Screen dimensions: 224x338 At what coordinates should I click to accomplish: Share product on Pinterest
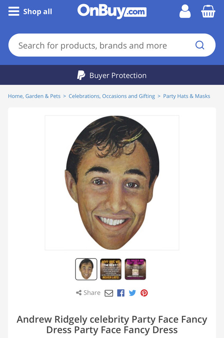(144, 293)
